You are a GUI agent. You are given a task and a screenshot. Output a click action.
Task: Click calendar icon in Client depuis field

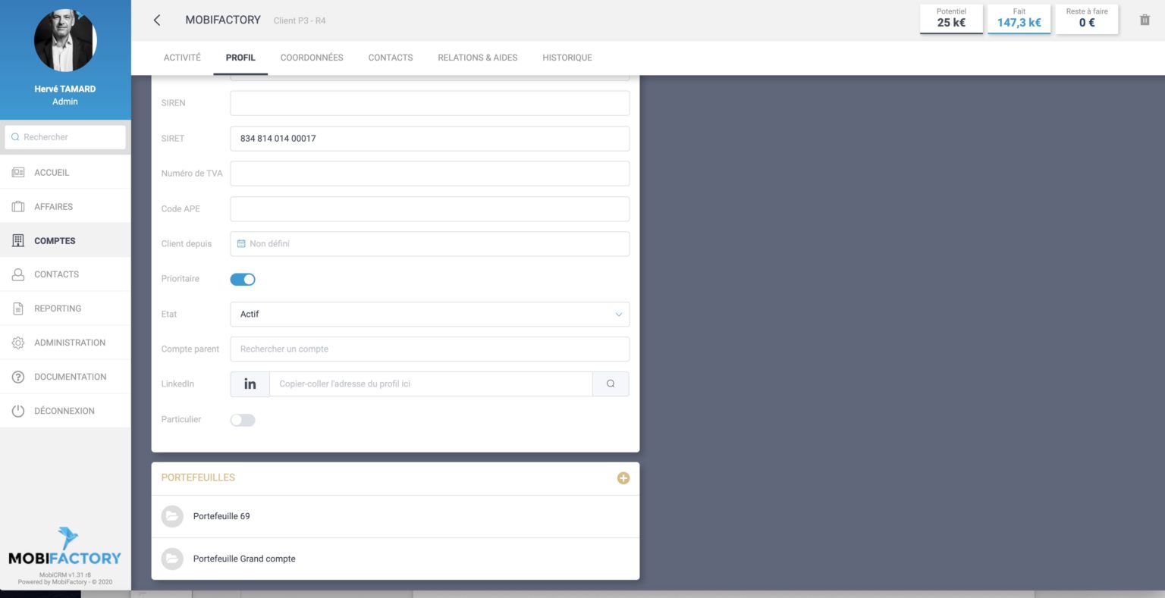pyautogui.click(x=241, y=244)
